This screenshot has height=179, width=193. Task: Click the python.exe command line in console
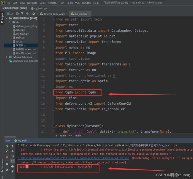coord(97,145)
